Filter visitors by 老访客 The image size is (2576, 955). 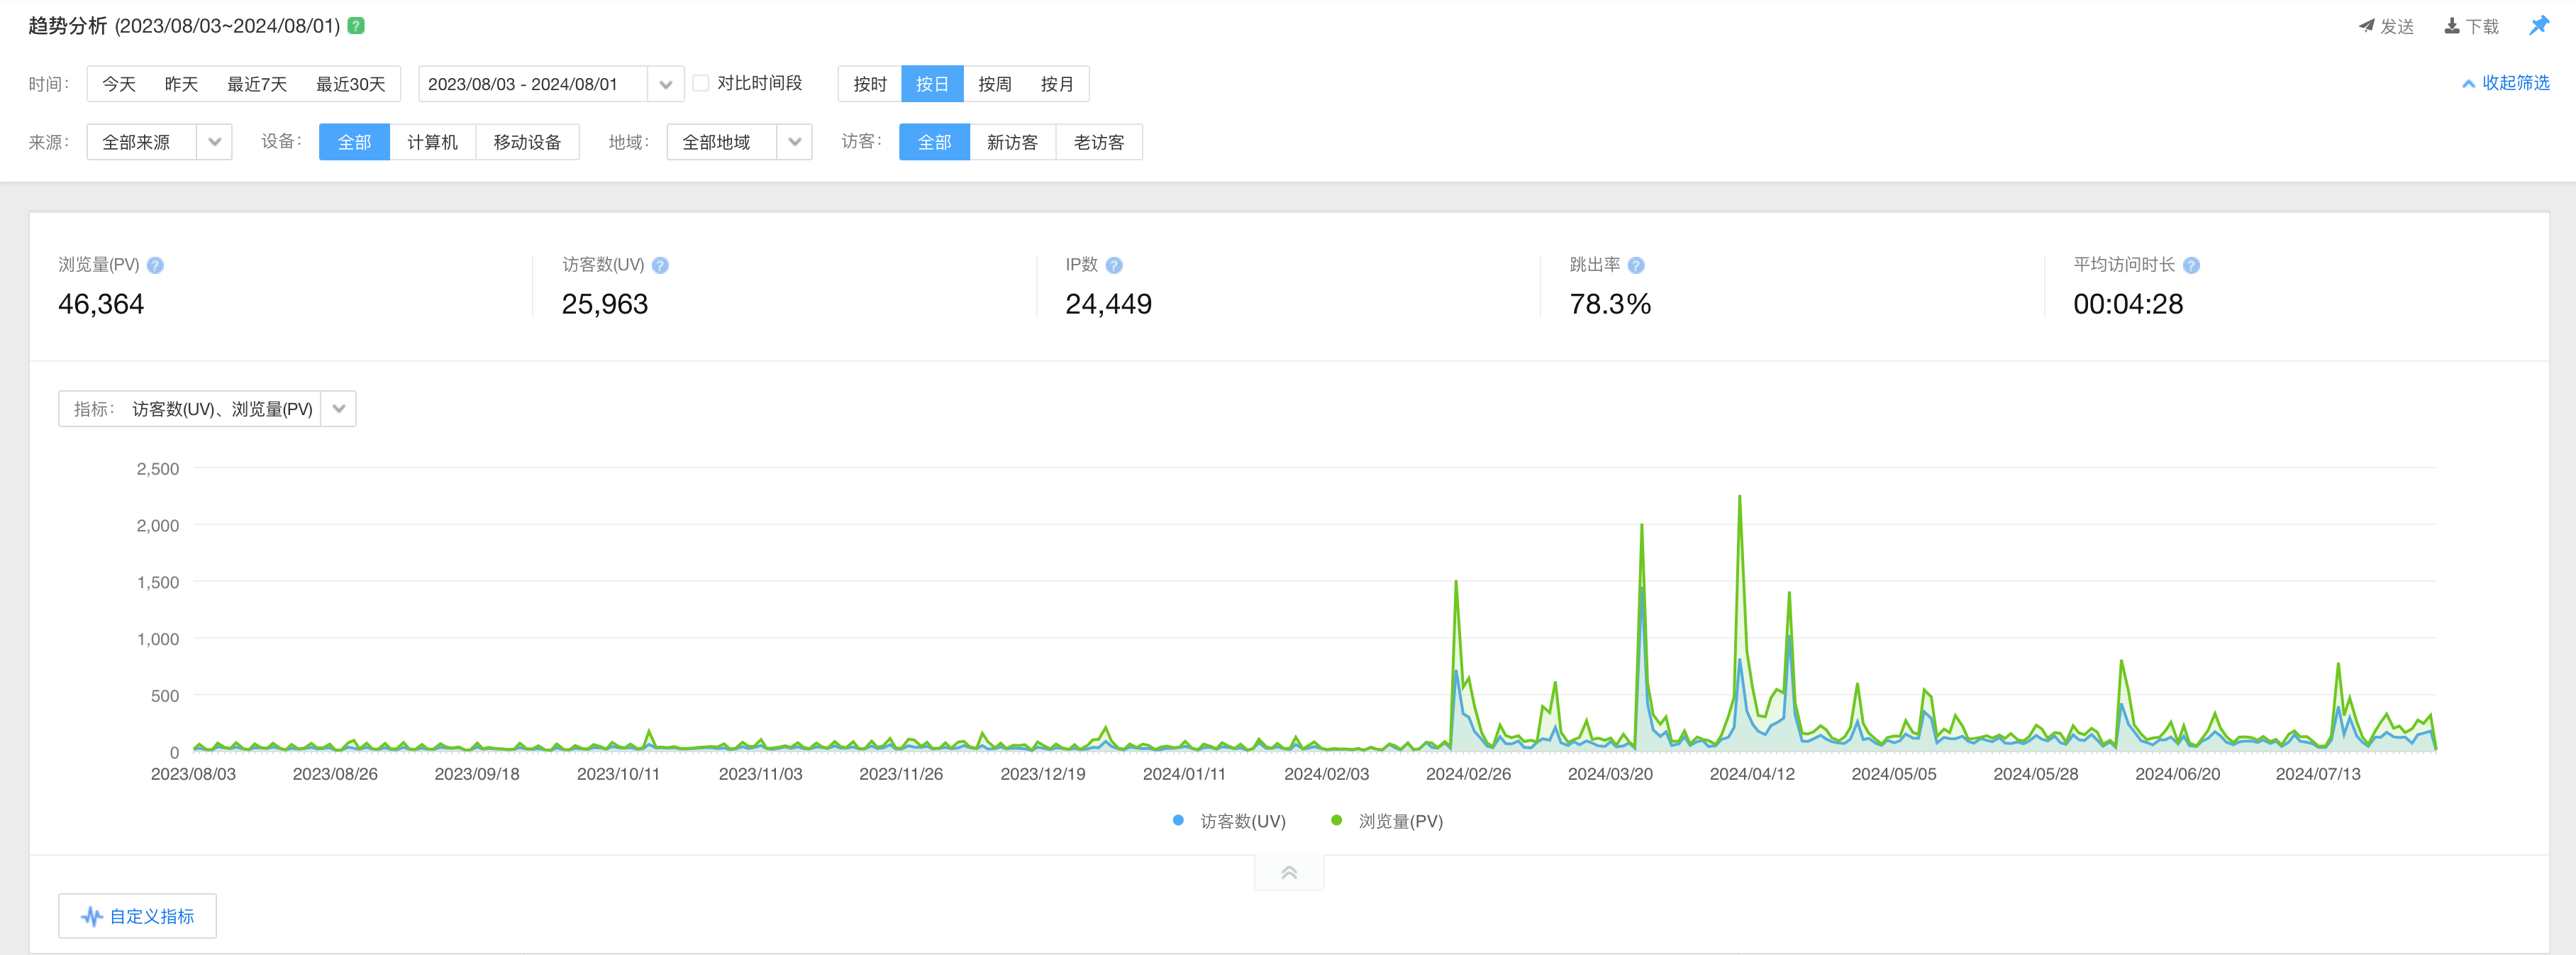pos(1100,142)
